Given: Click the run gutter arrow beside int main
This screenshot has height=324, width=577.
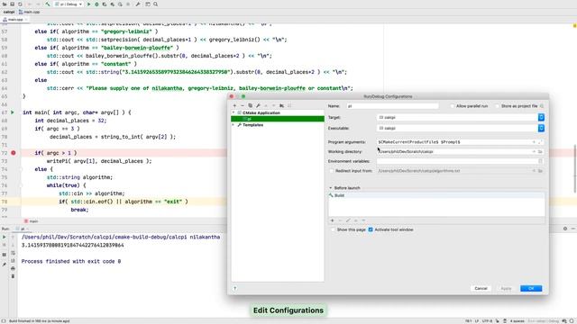Looking at the screenshot, I should (13, 112).
